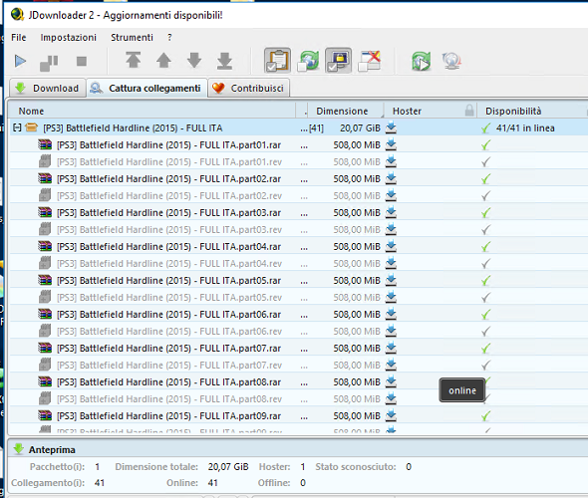Image resolution: width=588 pixels, height=498 pixels.
Task: Collapse the Battlefield Hardline package row
Action: coord(17,127)
